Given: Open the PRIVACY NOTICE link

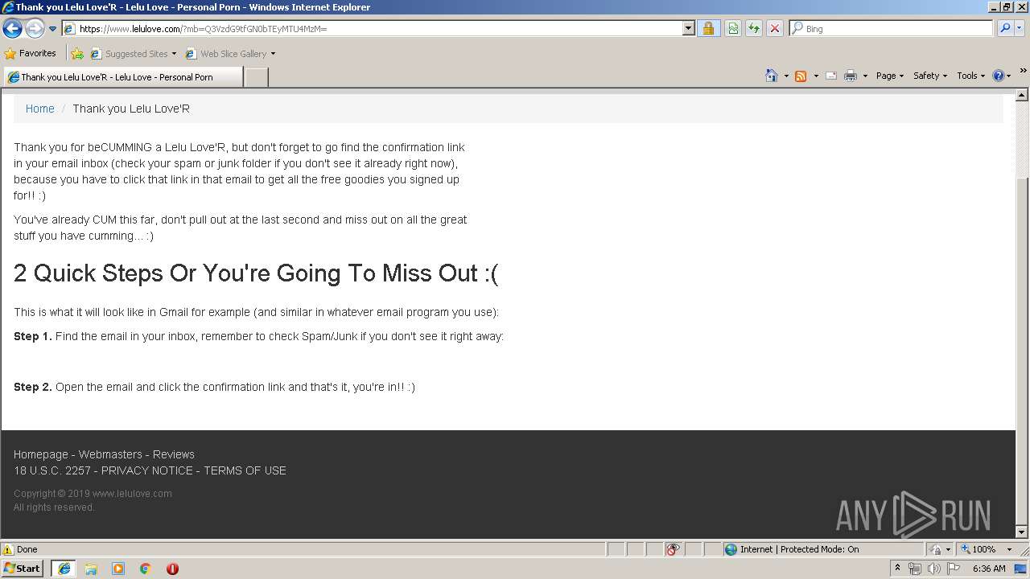Looking at the screenshot, I should click(147, 470).
